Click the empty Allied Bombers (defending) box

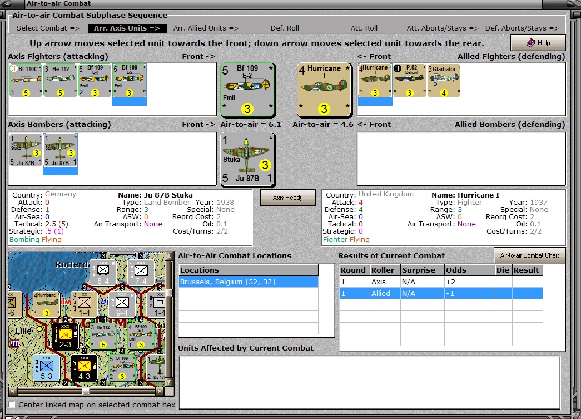click(x=461, y=159)
